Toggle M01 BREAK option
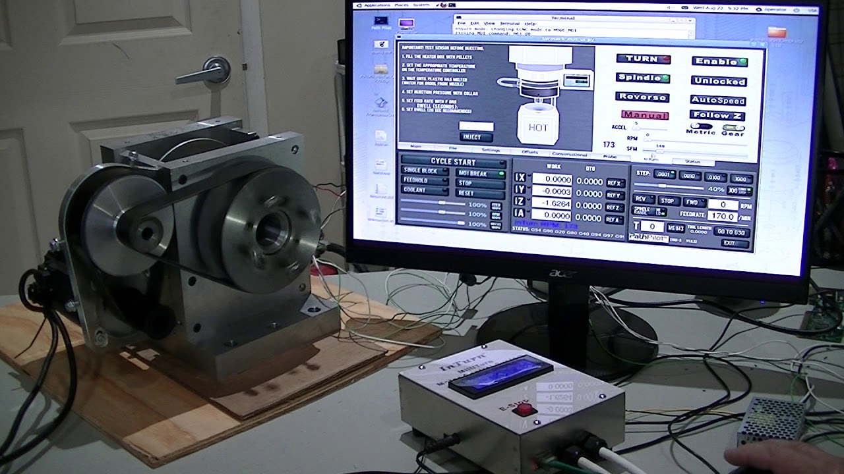 pyautogui.click(x=481, y=174)
